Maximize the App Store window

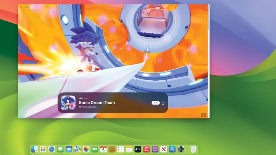(x=26, y=7)
